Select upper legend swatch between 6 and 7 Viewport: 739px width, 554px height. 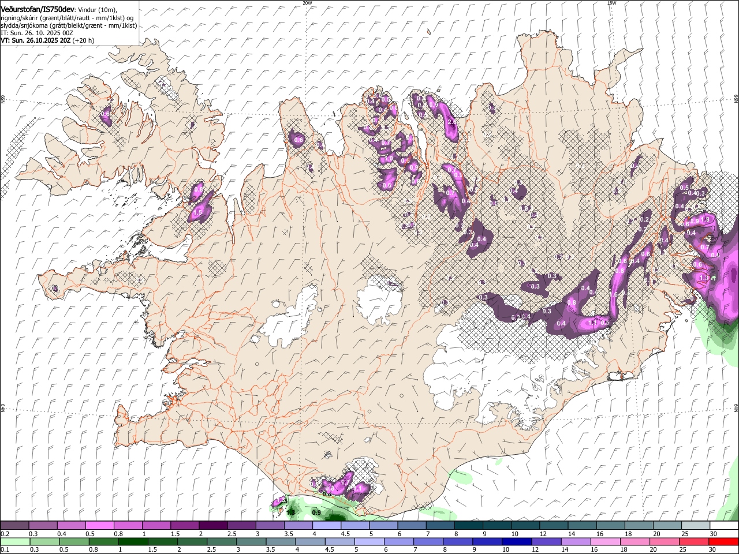point(412,525)
